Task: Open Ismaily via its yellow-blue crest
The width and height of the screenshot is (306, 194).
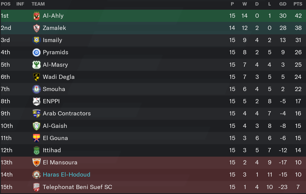Action: coord(36,40)
